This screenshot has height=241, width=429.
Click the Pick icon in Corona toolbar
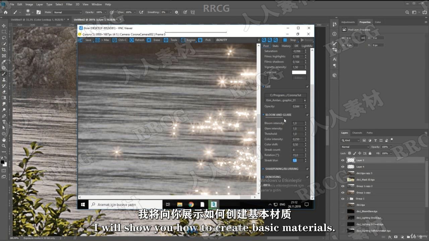(200, 40)
